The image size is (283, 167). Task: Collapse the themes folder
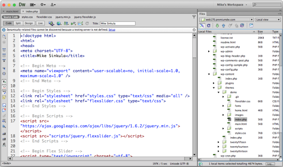point(214,88)
